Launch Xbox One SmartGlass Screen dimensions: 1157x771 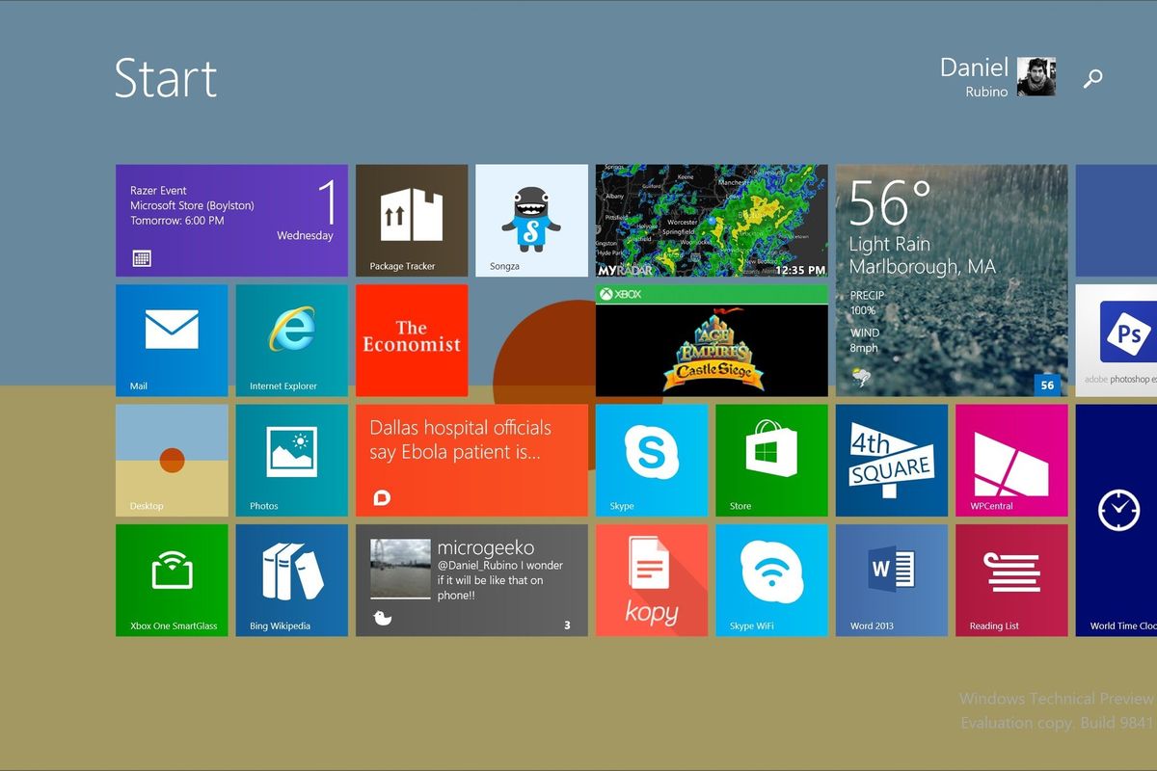point(172,580)
